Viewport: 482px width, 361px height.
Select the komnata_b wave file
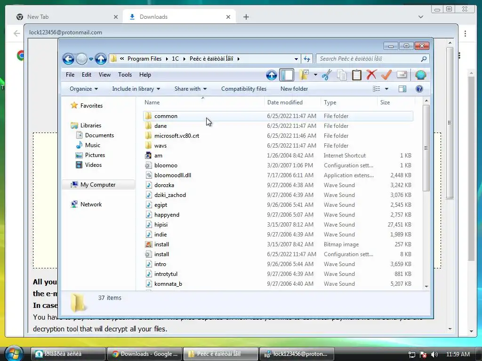click(168, 283)
